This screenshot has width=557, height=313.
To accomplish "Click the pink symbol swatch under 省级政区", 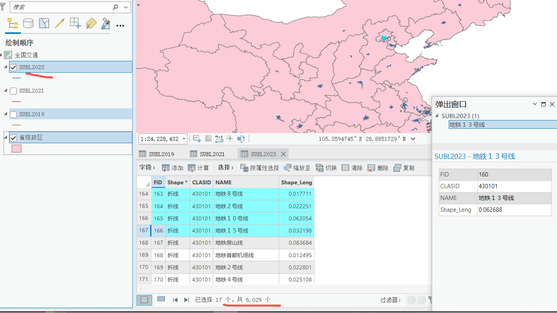I will click(x=16, y=149).
